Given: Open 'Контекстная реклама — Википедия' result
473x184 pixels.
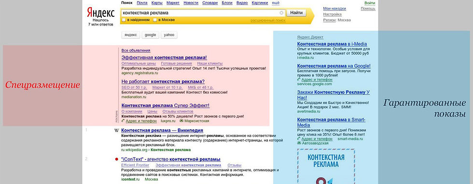Looking at the screenshot, I should click(x=162, y=131).
